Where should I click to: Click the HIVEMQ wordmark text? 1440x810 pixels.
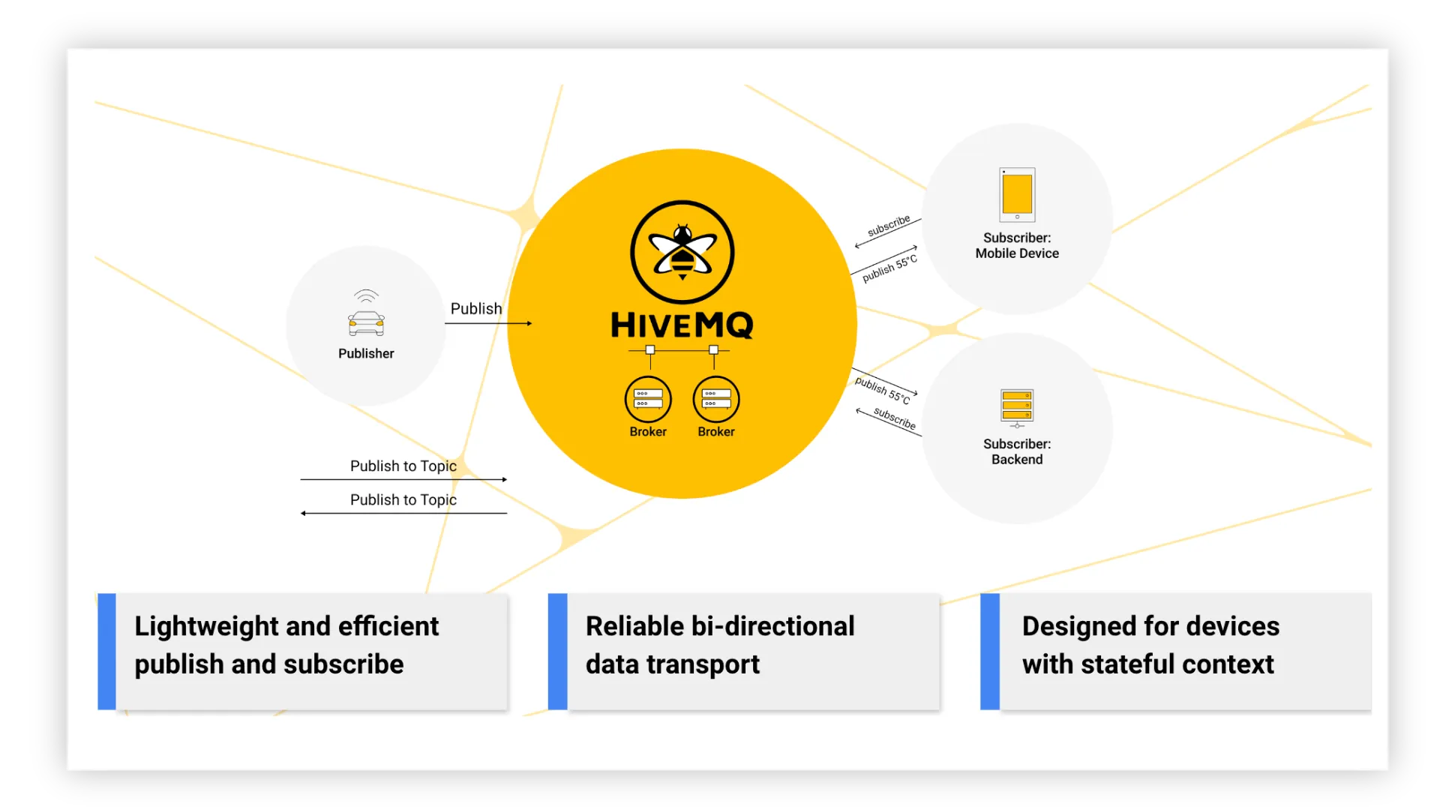click(682, 325)
